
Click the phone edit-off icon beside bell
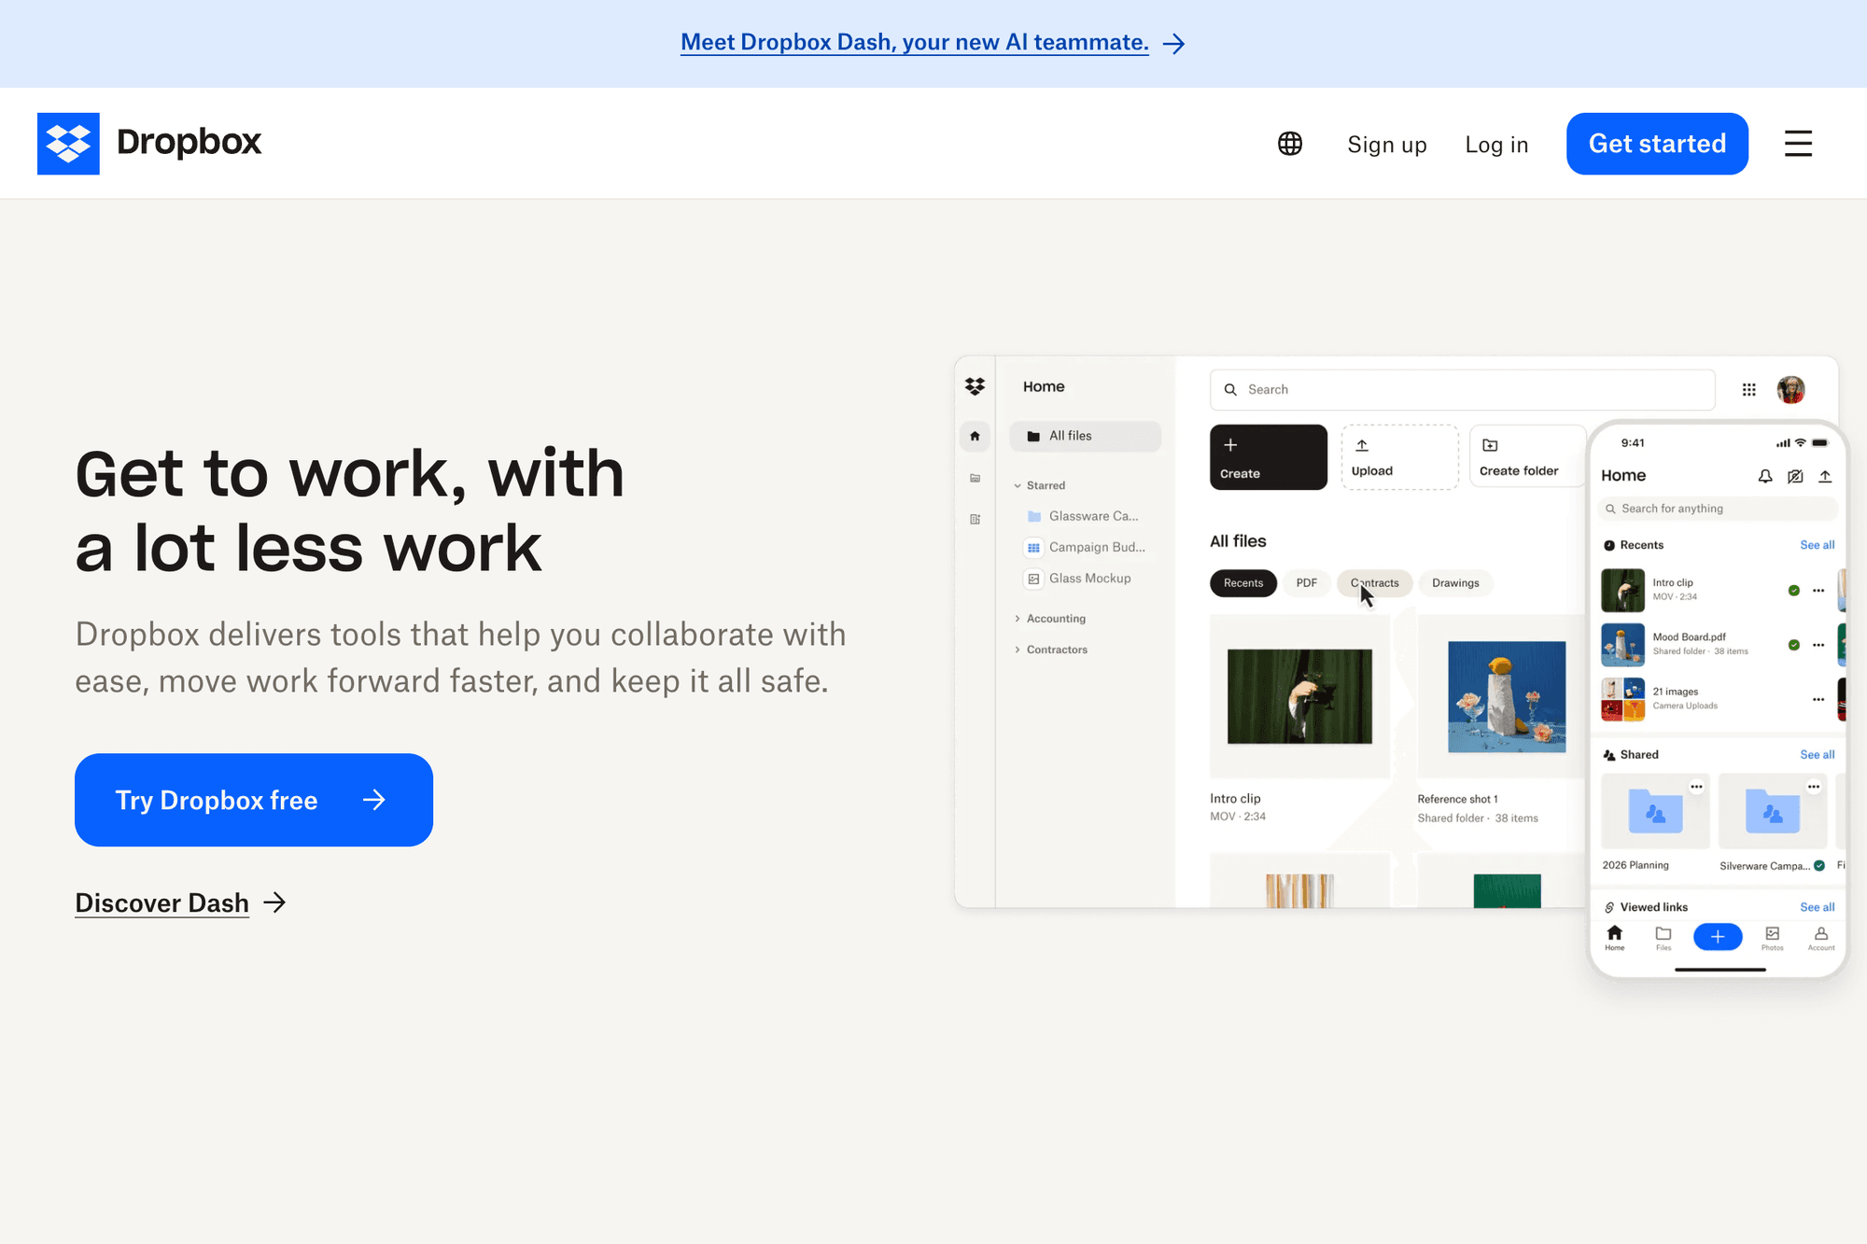click(1795, 477)
